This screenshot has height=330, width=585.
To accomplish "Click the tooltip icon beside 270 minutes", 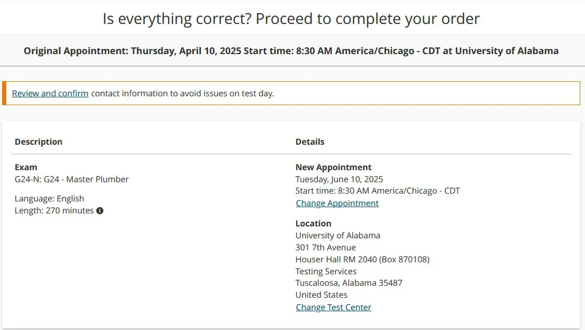I will pos(100,210).
